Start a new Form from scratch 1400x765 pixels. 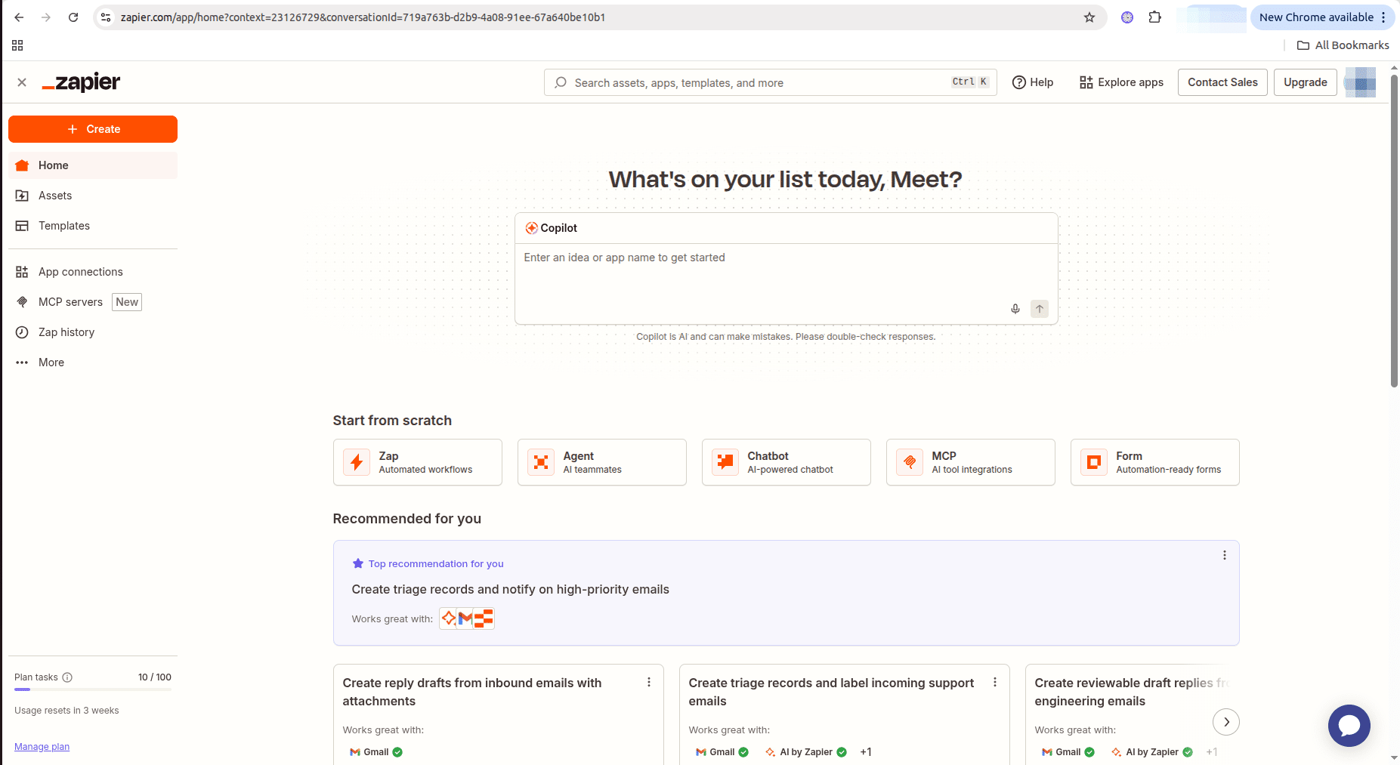[x=1155, y=462]
